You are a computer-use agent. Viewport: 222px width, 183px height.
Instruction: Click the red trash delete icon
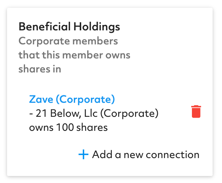tap(196, 111)
